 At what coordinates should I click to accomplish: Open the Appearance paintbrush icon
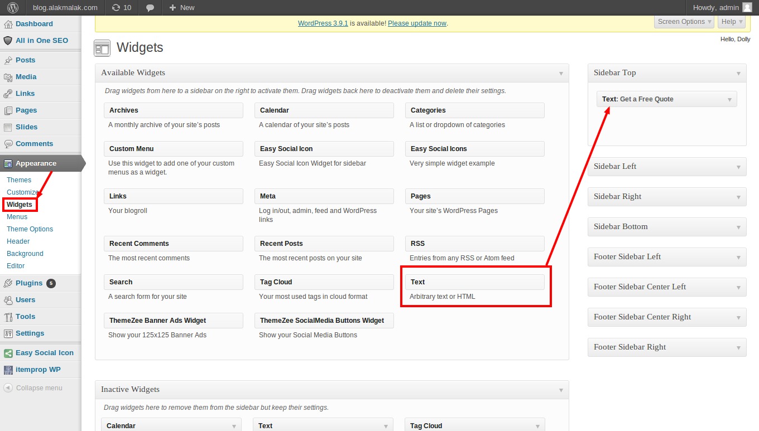[8, 163]
